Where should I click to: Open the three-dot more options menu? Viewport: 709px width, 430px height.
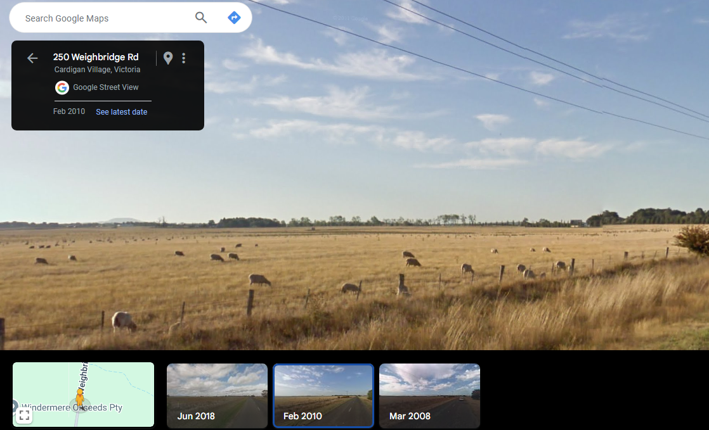click(x=184, y=58)
